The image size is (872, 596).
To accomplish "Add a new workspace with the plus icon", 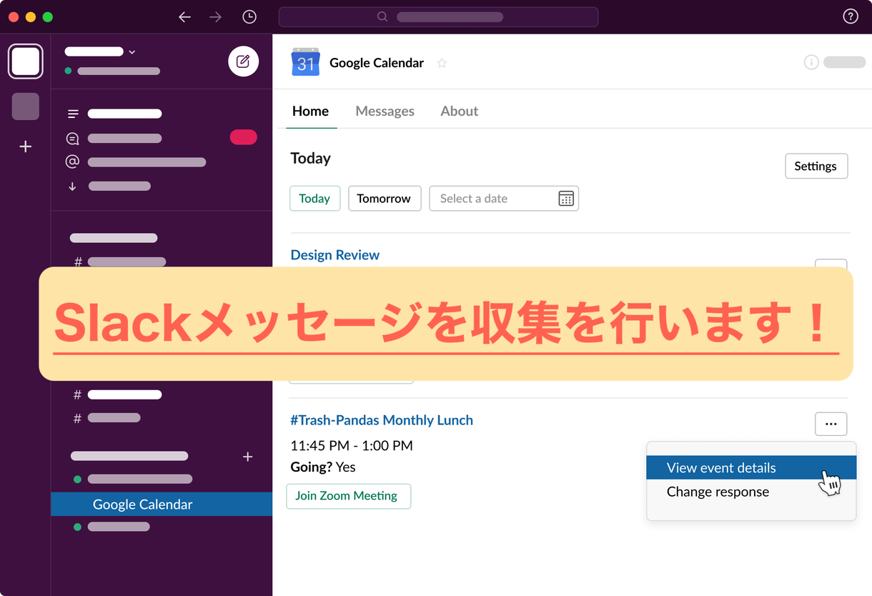I will (x=25, y=146).
